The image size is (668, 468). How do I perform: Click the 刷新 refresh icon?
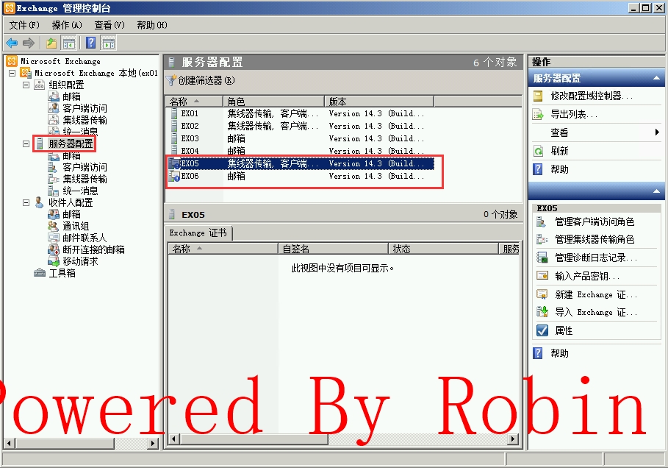pyautogui.click(x=538, y=151)
